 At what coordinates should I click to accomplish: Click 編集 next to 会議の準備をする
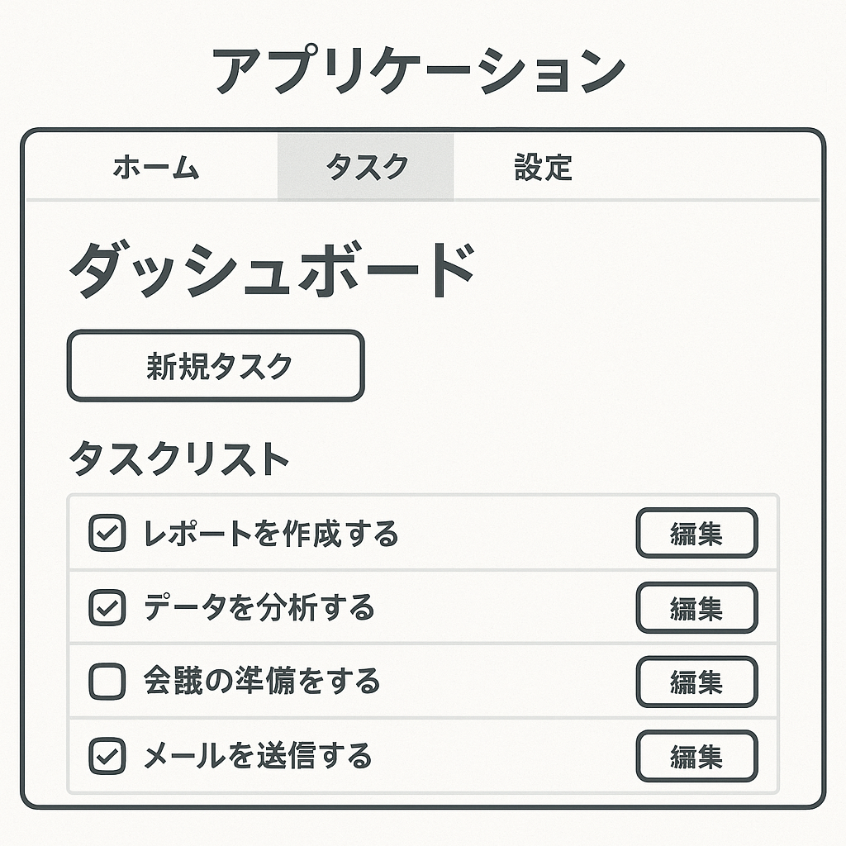(696, 682)
